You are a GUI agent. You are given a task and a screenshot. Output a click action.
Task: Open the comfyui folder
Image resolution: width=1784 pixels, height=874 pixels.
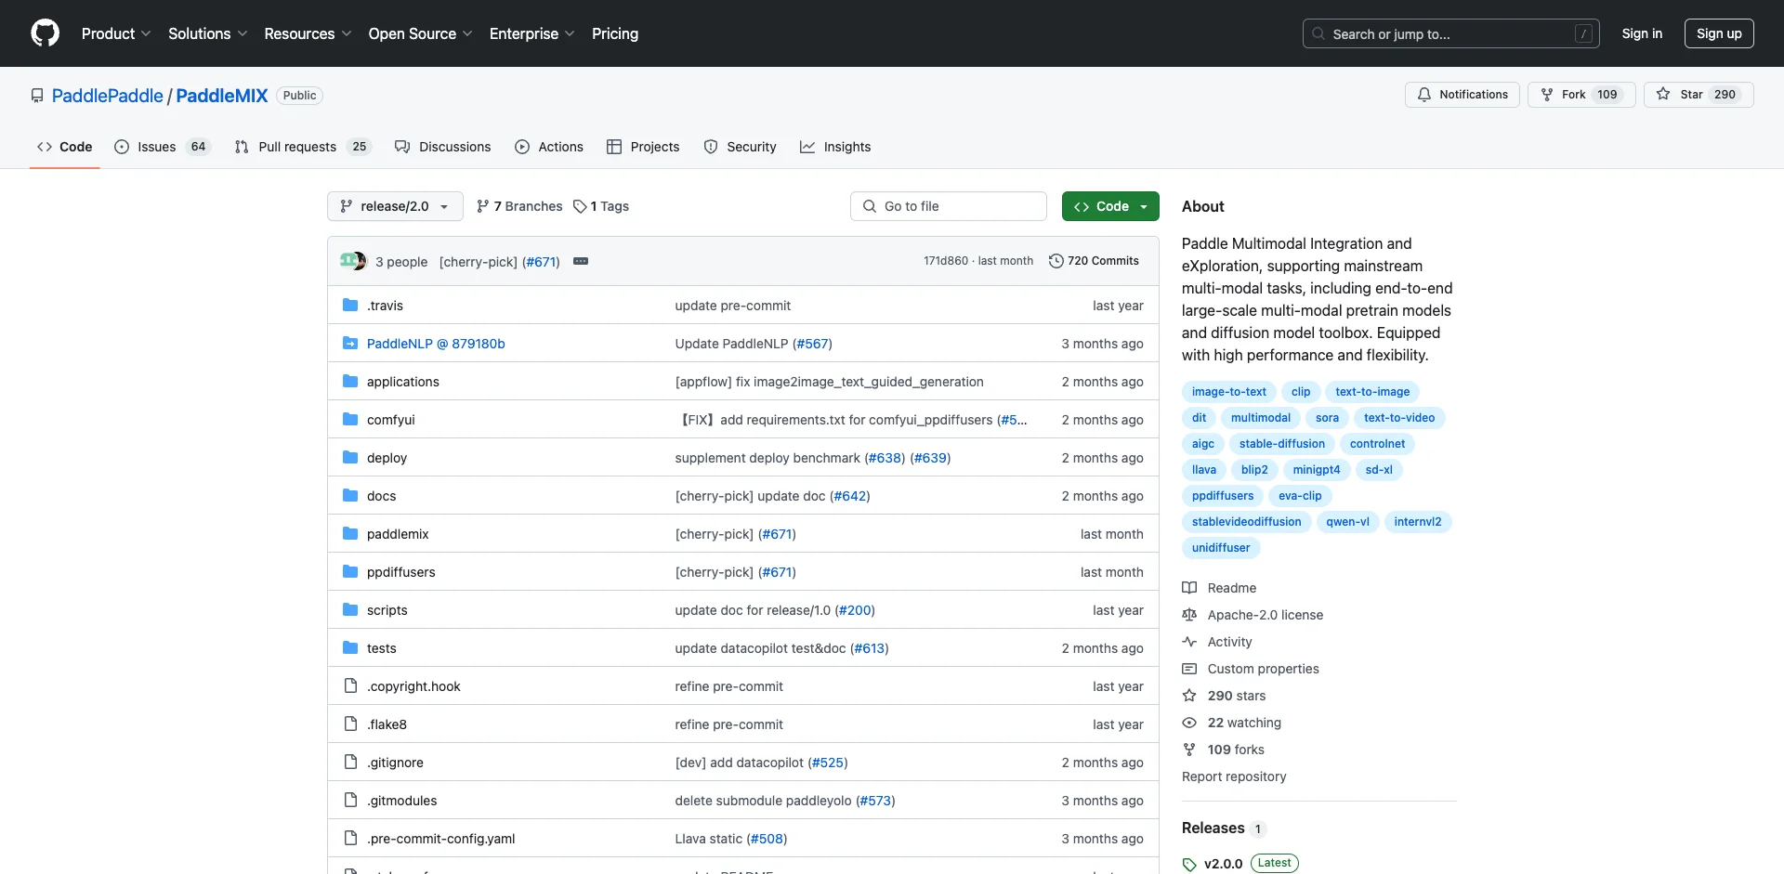click(390, 420)
